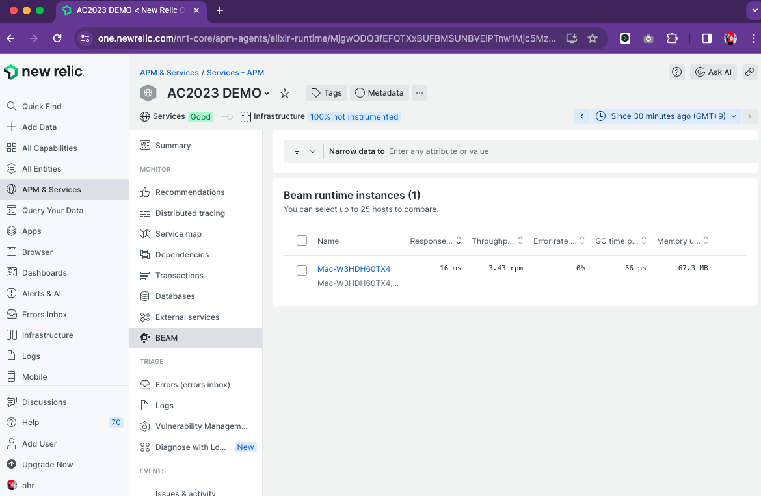
Task: Sort by Throughput column
Action: tap(497, 241)
